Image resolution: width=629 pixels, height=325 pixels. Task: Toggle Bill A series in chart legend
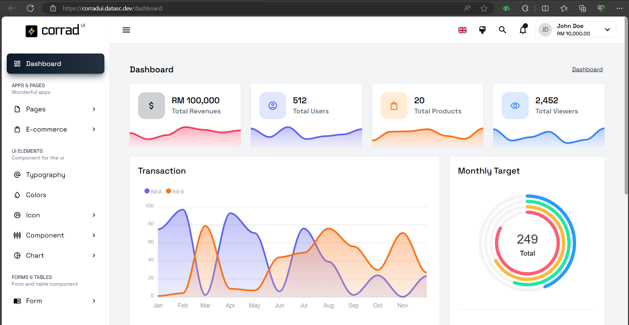(153, 191)
